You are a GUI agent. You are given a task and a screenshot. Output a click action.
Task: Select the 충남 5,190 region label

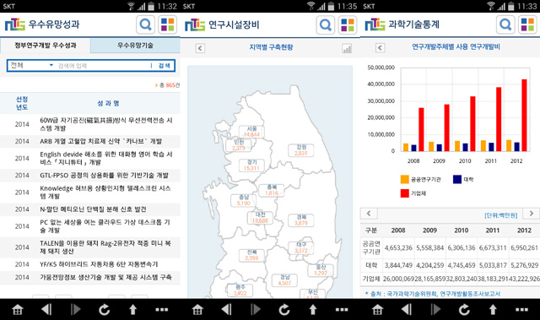pyautogui.click(x=244, y=200)
